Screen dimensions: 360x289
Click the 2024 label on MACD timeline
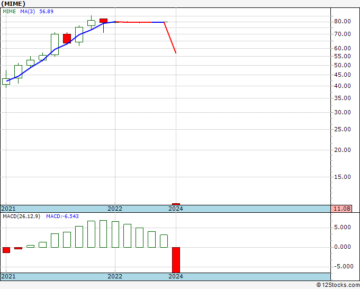click(176, 276)
